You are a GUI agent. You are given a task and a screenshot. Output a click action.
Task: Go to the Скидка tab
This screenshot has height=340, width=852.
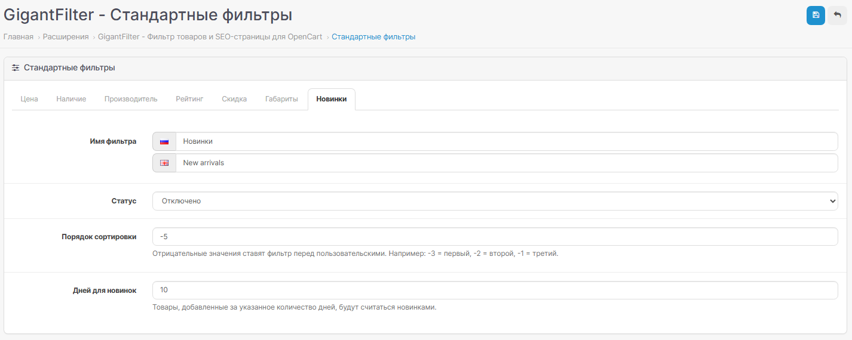click(234, 99)
